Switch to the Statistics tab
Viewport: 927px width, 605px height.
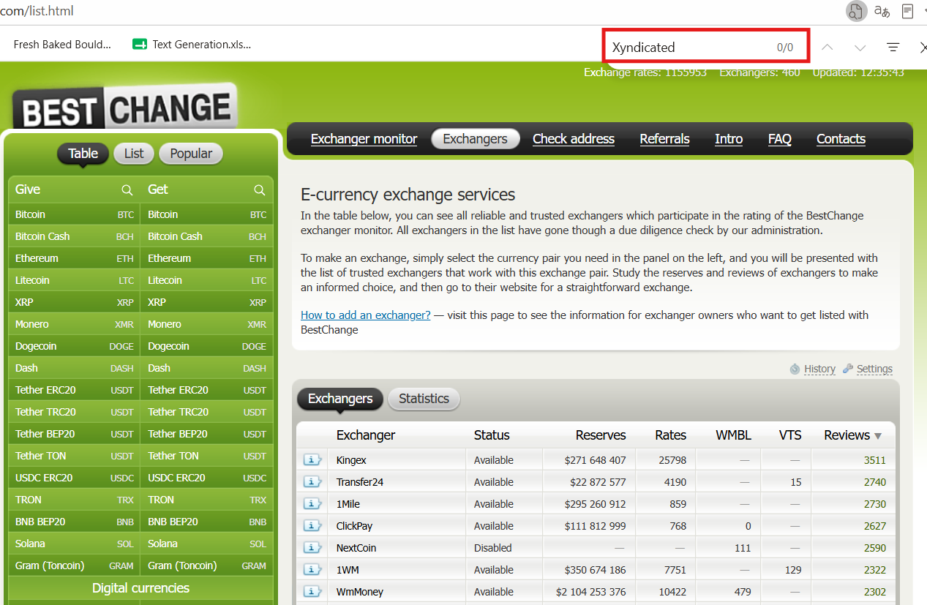pyautogui.click(x=424, y=399)
